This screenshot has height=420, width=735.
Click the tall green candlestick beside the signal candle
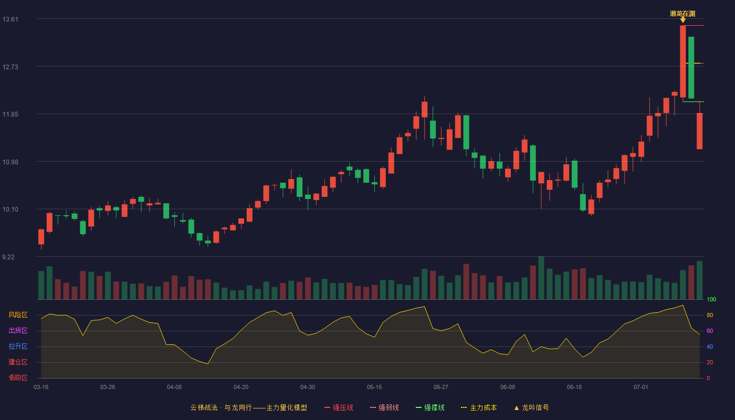pos(691,67)
